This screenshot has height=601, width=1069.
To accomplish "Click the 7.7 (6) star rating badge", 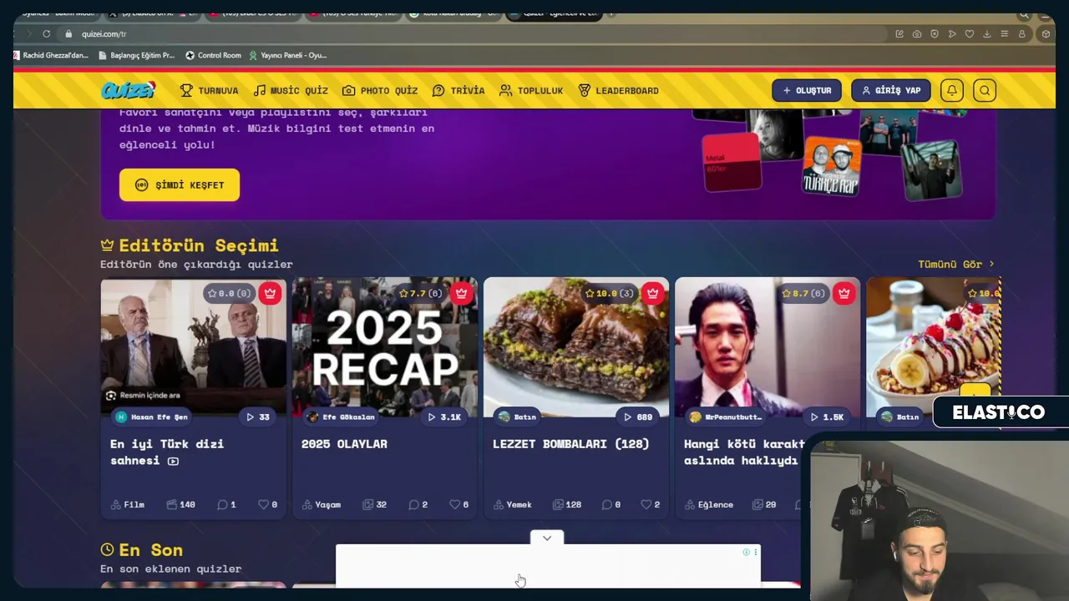I will coord(420,293).
